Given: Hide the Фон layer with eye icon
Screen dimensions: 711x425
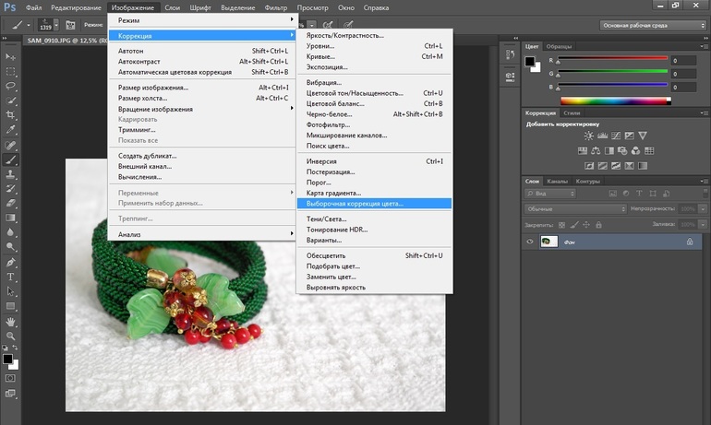Looking at the screenshot, I should pos(530,242).
